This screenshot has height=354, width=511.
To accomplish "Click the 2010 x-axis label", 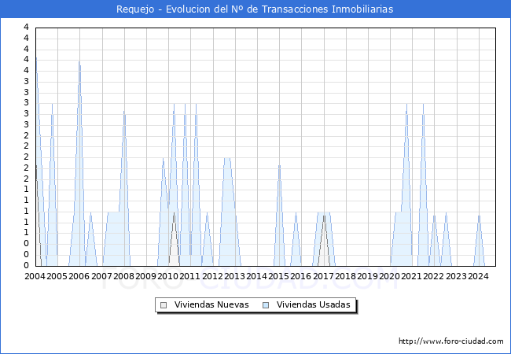I will tap(167, 276).
